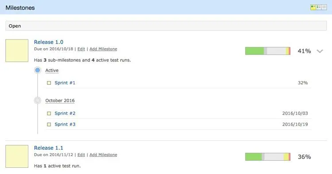This screenshot has height=174, width=332.
Task: Click Edit under Release 1.0
Action: 81,49
